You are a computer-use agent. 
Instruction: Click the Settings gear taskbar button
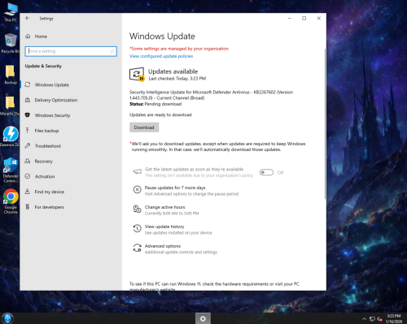click(x=203, y=318)
